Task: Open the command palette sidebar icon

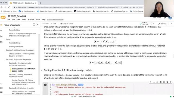Action: click(1, 88)
